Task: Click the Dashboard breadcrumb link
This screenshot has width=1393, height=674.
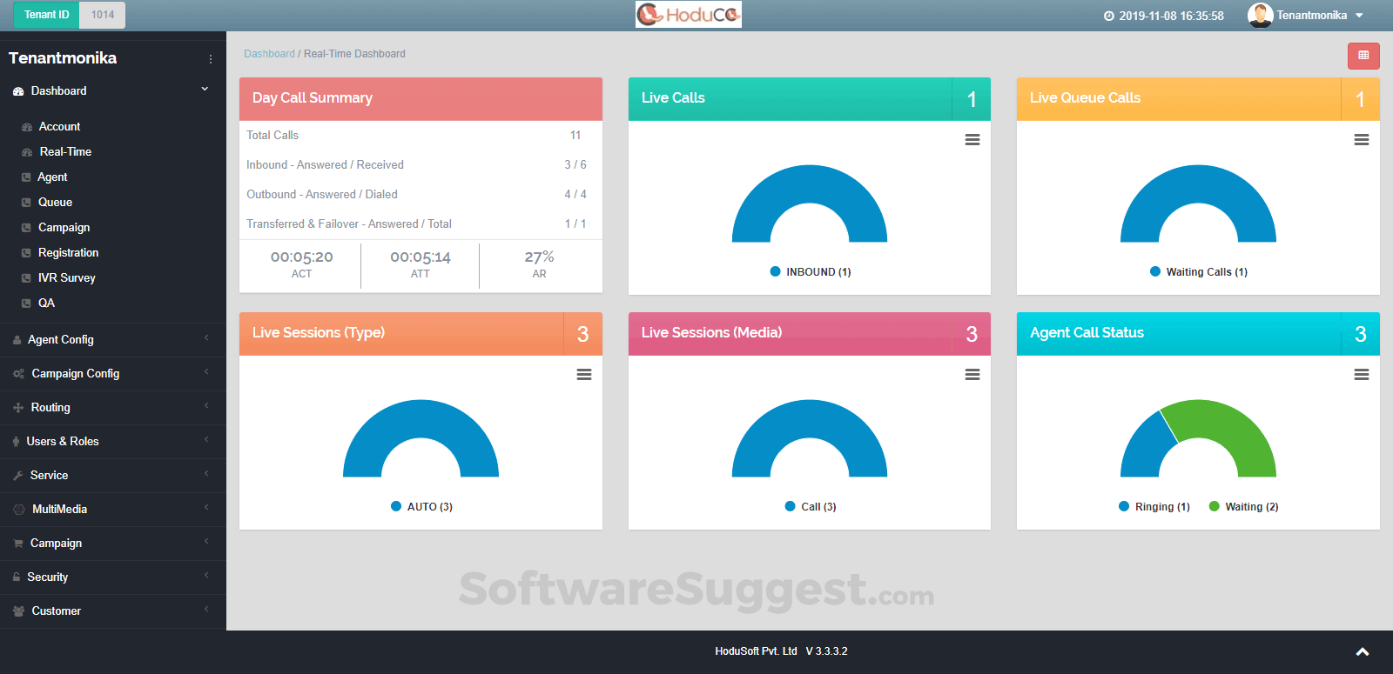Action: (269, 54)
